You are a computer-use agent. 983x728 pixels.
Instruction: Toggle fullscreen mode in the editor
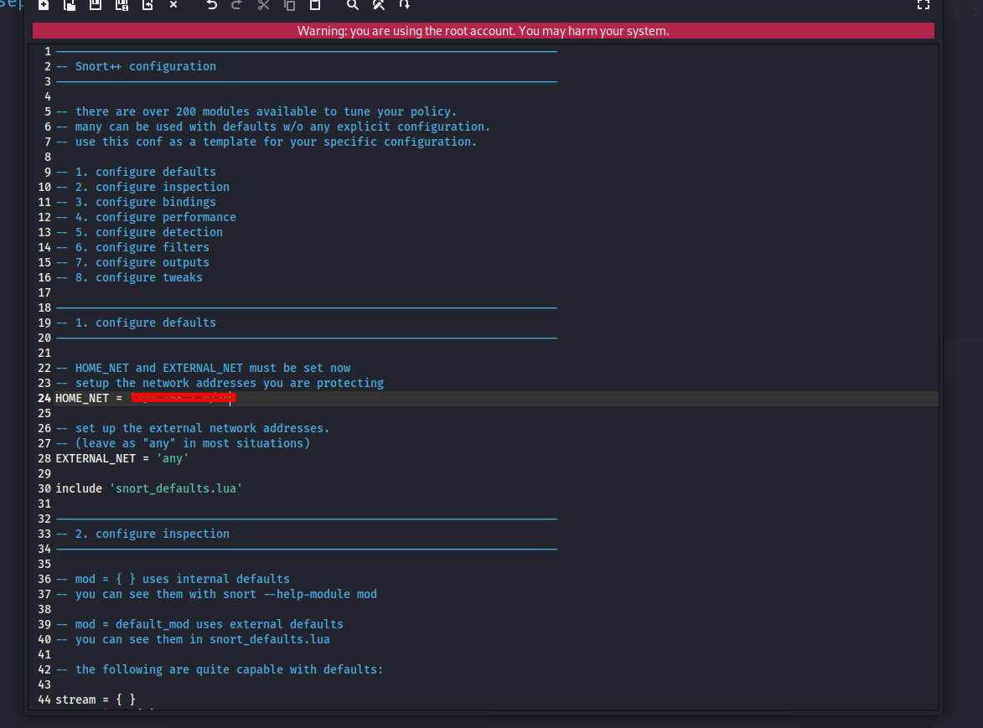click(x=923, y=5)
